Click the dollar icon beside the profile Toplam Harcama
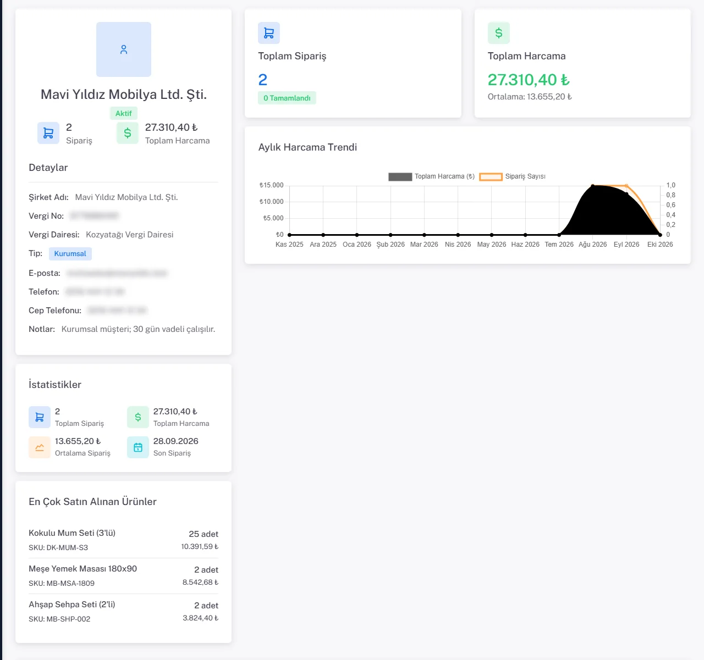The width and height of the screenshot is (704, 660). [128, 133]
